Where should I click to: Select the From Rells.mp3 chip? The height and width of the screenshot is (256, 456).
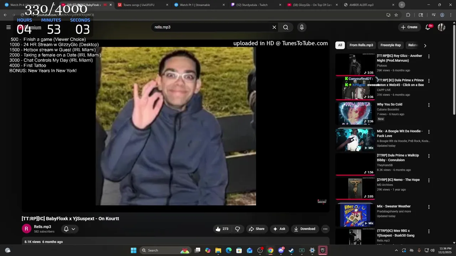point(361,45)
